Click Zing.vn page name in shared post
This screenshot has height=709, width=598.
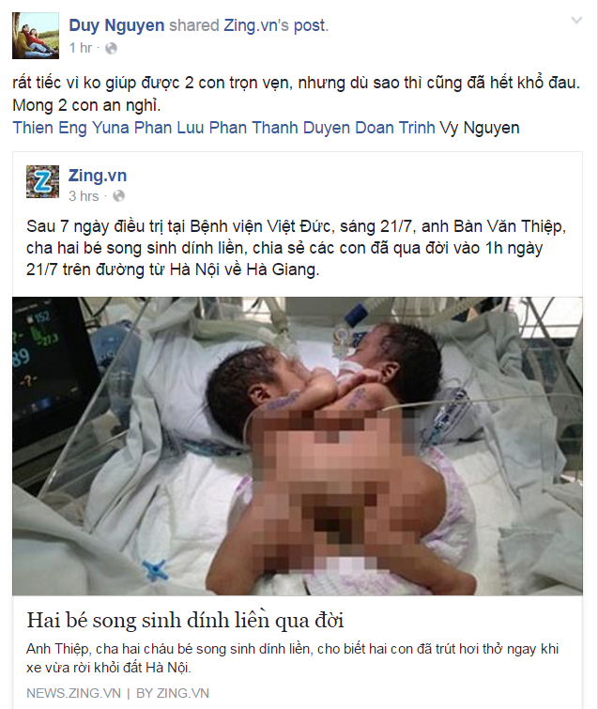[98, 176]
